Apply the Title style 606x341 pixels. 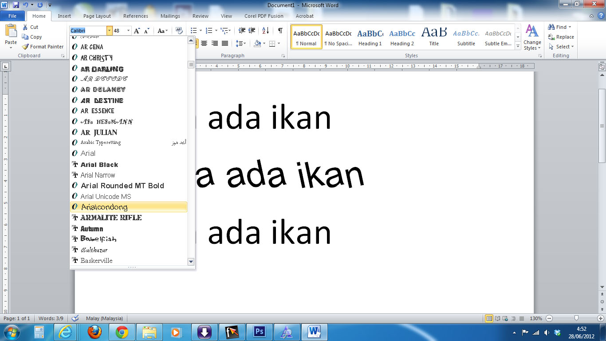point(434,37)
